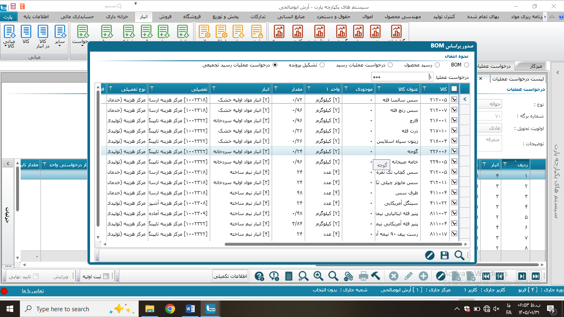This screenshot has height=317, width=564.
Task: Open the calculator icon in the title bar
Action: pyautogui.click(x=13, y=6)
